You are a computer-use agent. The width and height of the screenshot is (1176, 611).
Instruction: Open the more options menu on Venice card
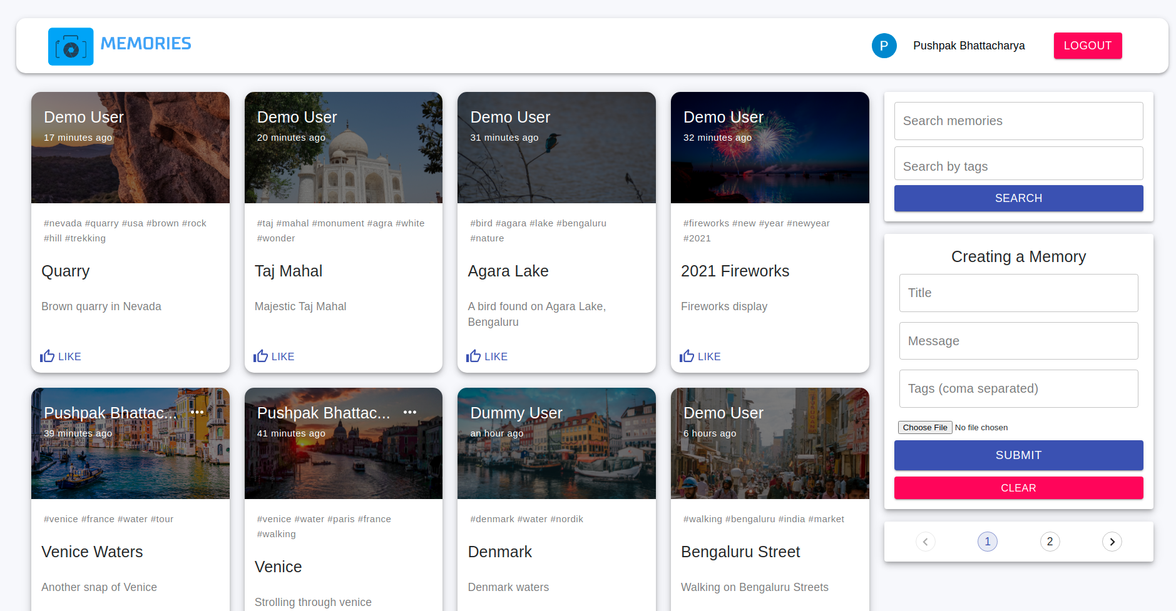[410, 412]
